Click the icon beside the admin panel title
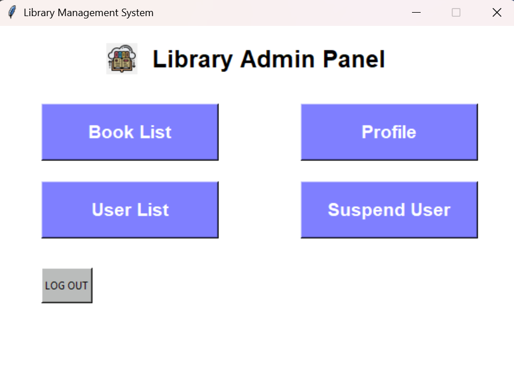This screenshot has height=368, width=514. click(121, 59)
